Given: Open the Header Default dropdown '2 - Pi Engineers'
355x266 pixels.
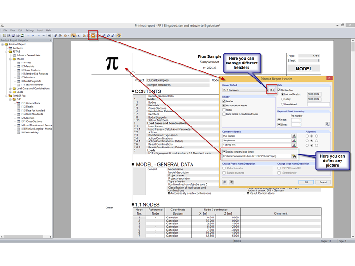Looking at the screenshot, I should [245, 90].
